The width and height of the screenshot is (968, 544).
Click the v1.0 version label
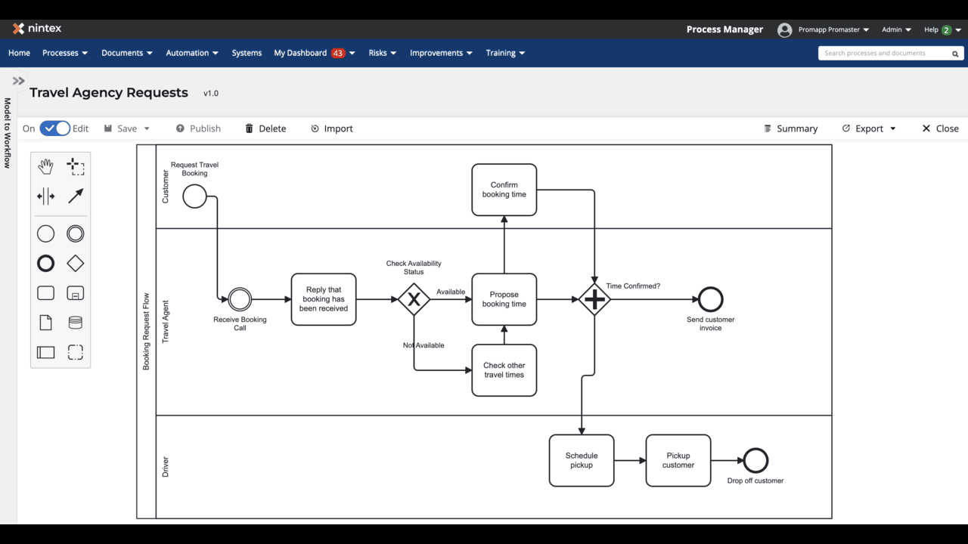point(211,94)
